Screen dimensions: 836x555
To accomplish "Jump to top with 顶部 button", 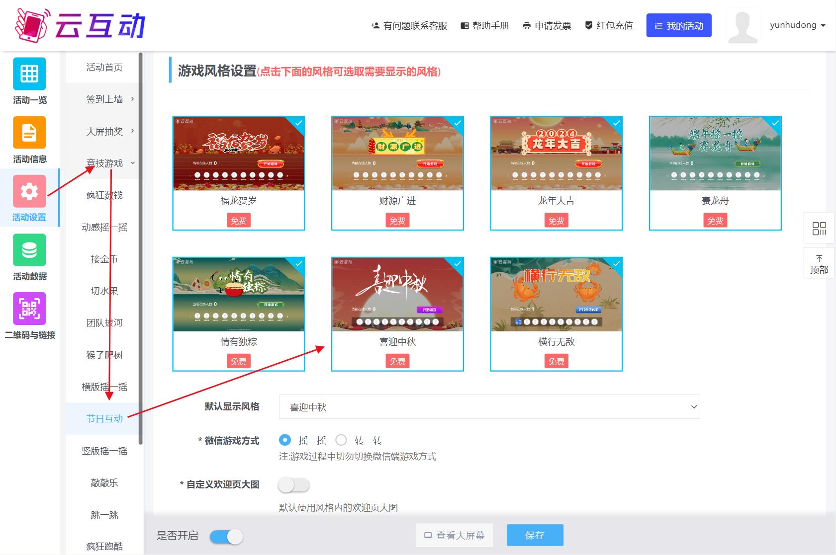I will tap(819, 263).
